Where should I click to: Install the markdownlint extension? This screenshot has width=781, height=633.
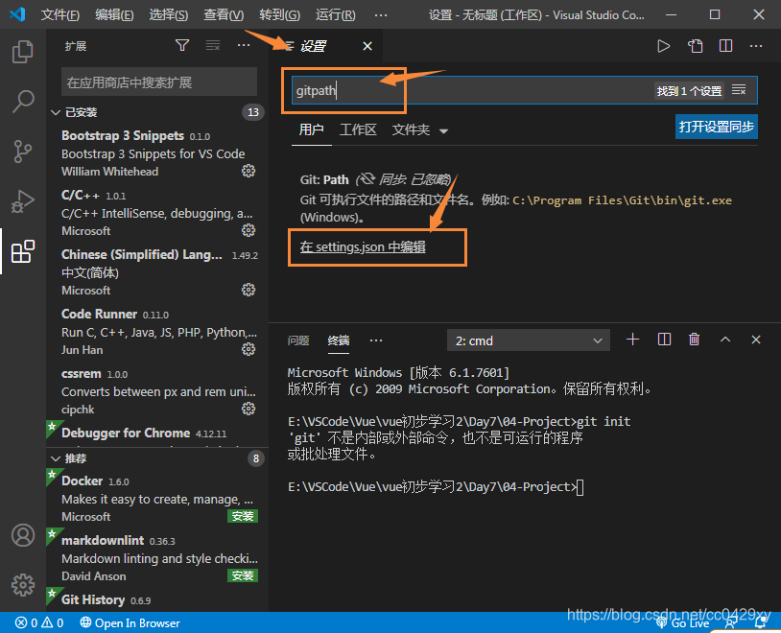coord(243,575)
